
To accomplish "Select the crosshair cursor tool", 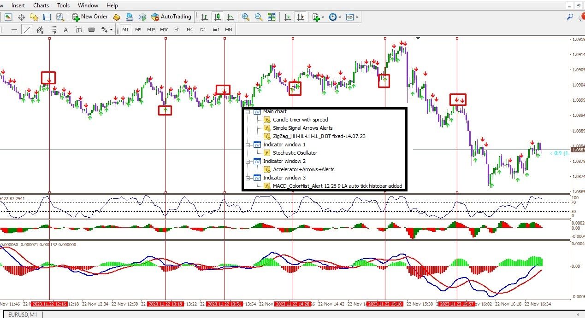I will click(21, 17).
